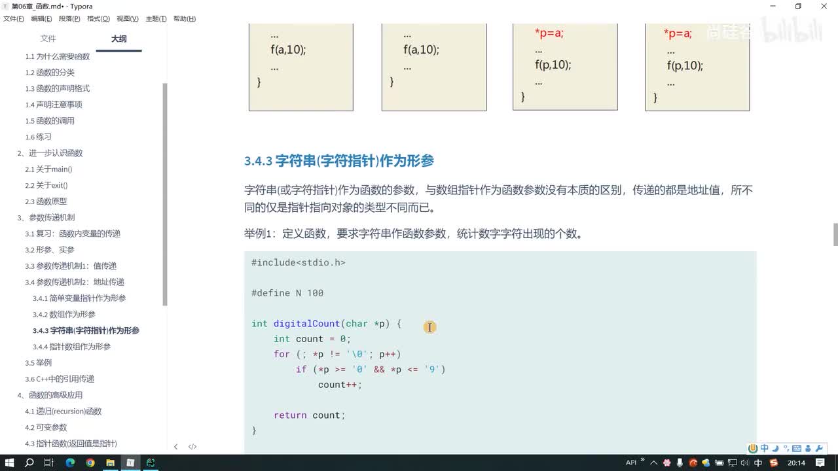Click the pink flower tray icon
The image size is (838, 471).
666,462
